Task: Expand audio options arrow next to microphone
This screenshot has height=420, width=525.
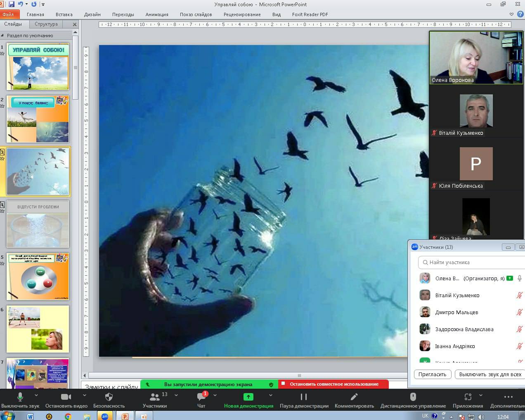Action: [x=36, y=395]
